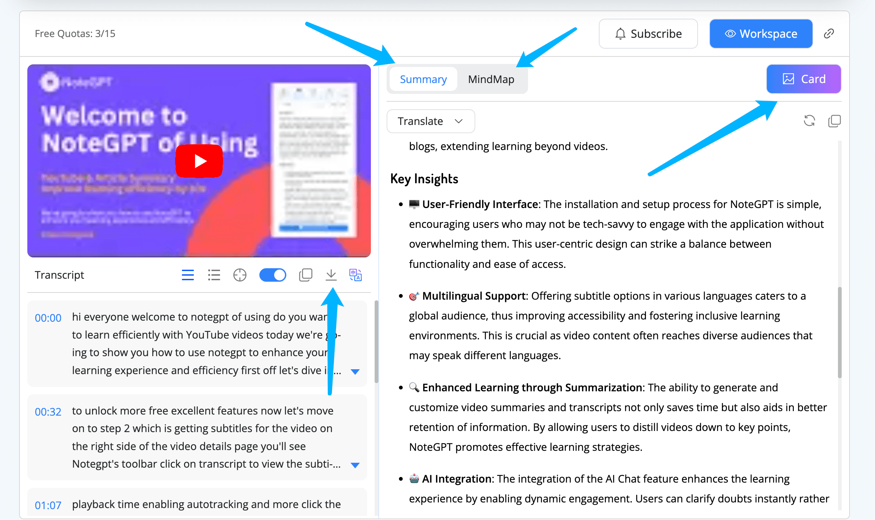Jump to timestamp 00:00
The width and height of the screenshot is (875, 520).
[x=48, y=318]
